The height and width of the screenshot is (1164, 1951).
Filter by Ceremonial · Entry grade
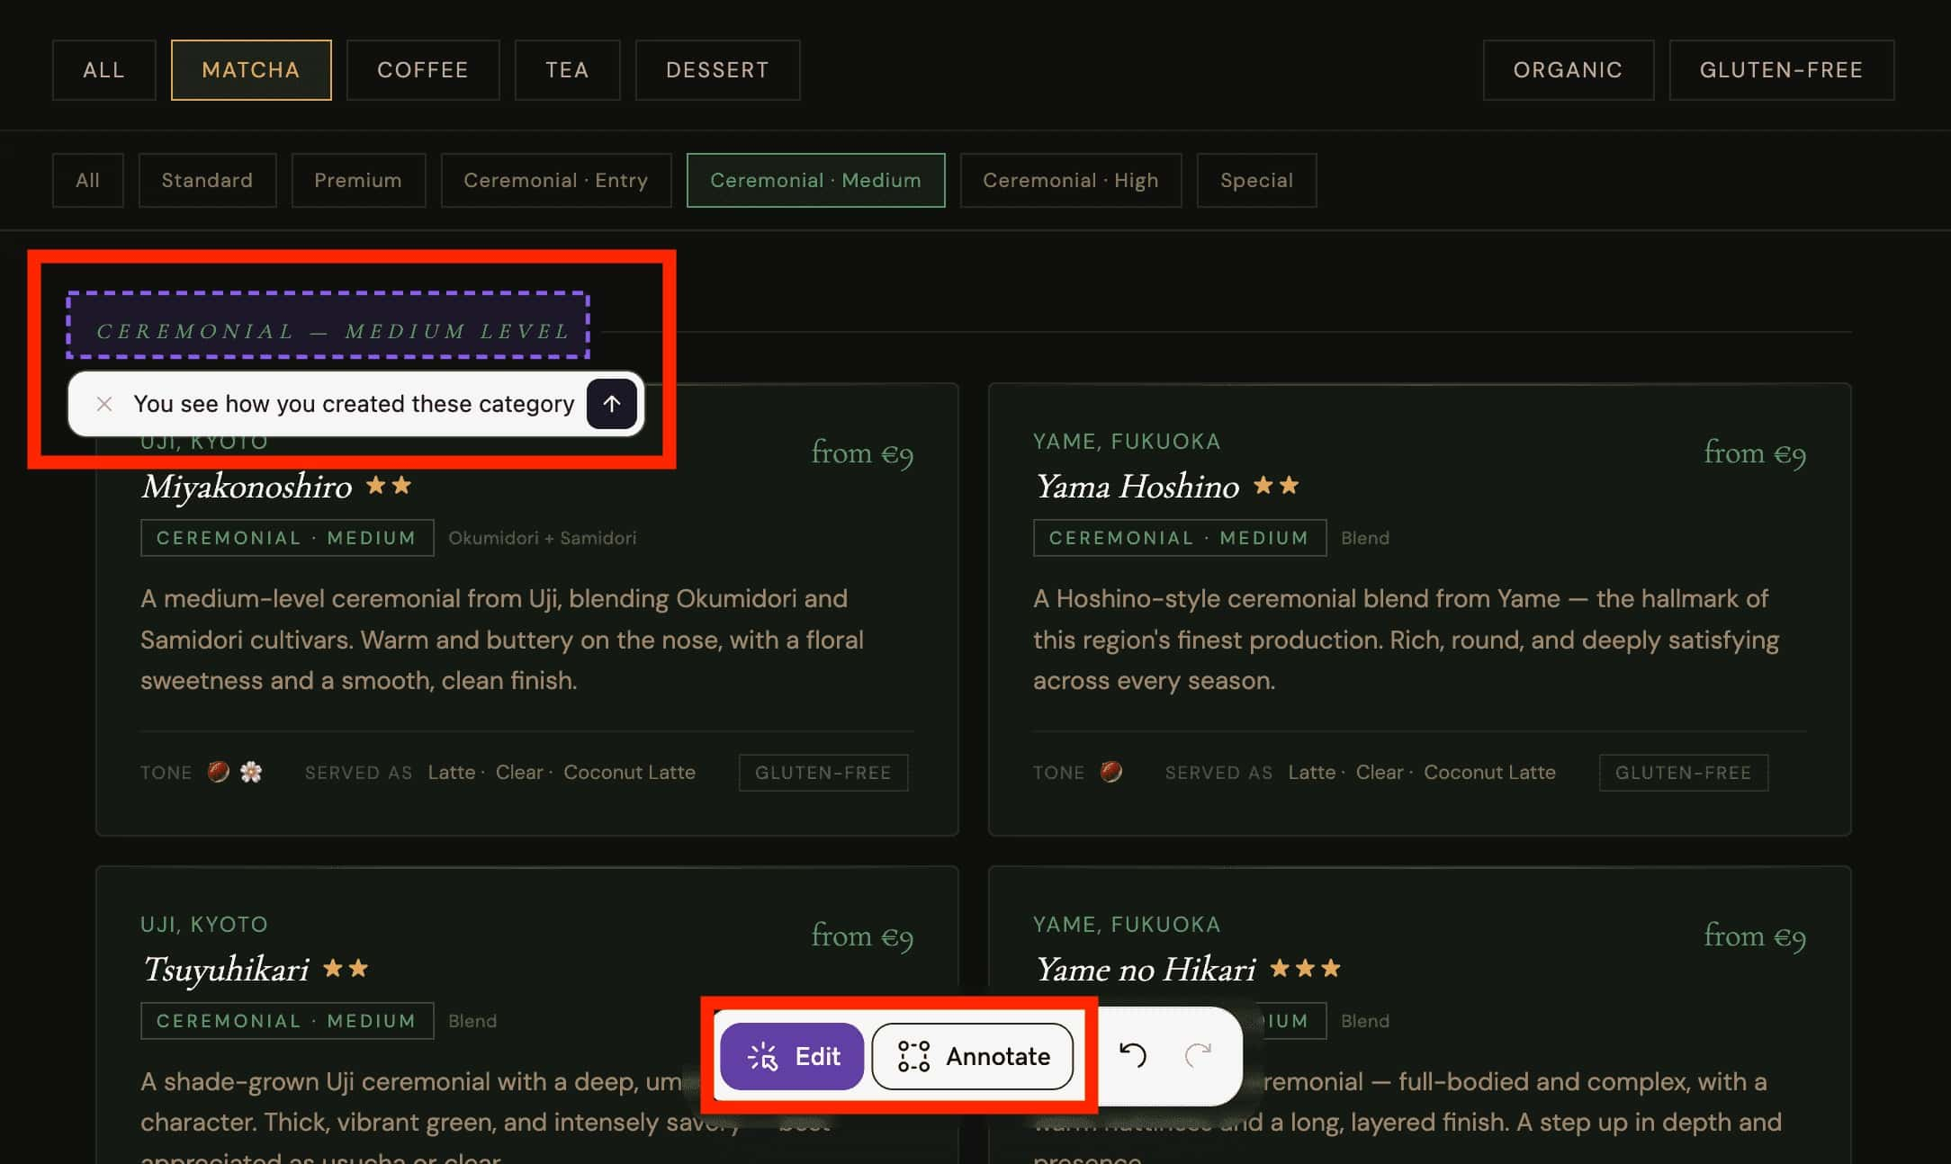click(x=556, y=180)
